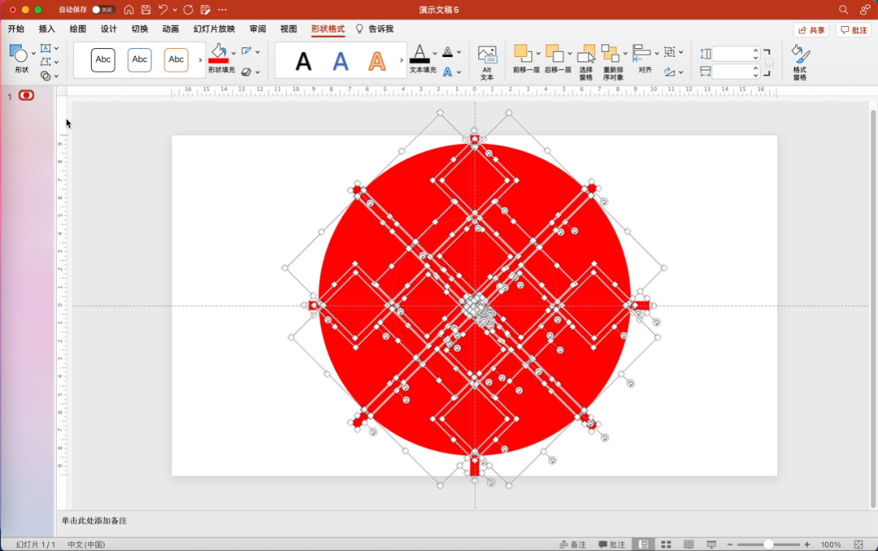Select the black outline Abc shape style
Screen dimensions: 878x551
point(103,60)
